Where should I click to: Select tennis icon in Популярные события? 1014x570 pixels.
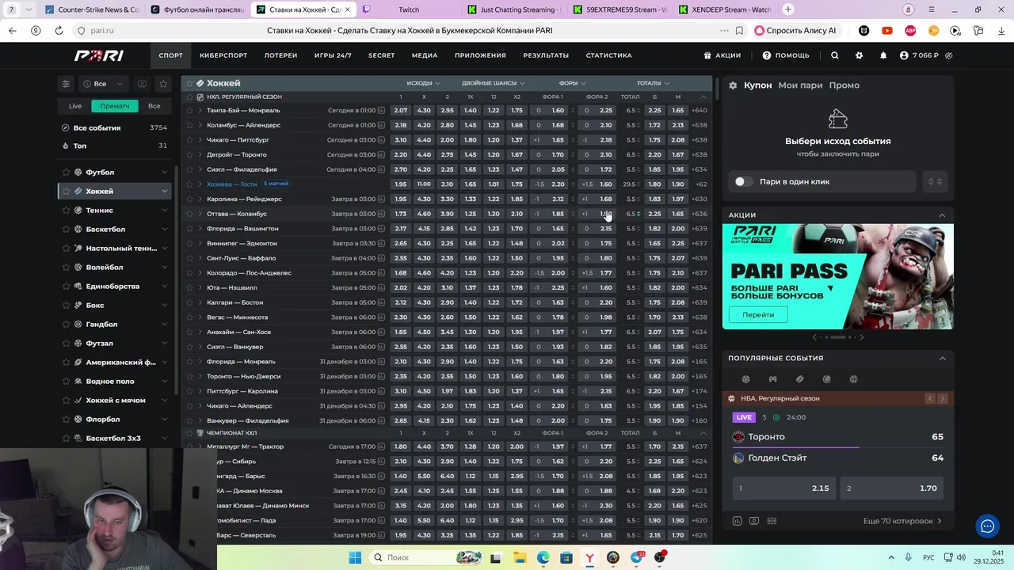(826, 379)
